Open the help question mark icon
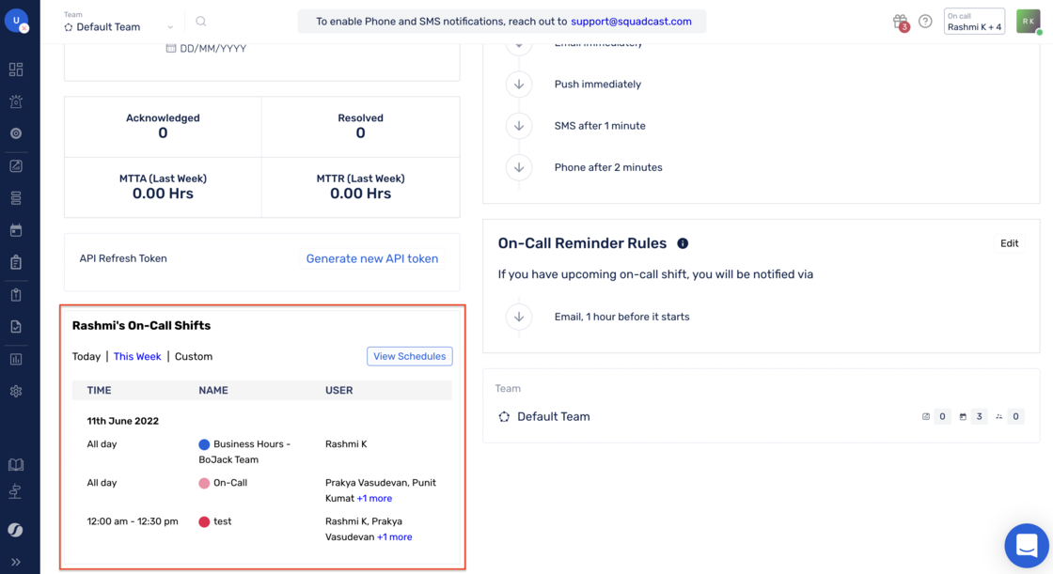1053x574 pixels. click(925, 22)
